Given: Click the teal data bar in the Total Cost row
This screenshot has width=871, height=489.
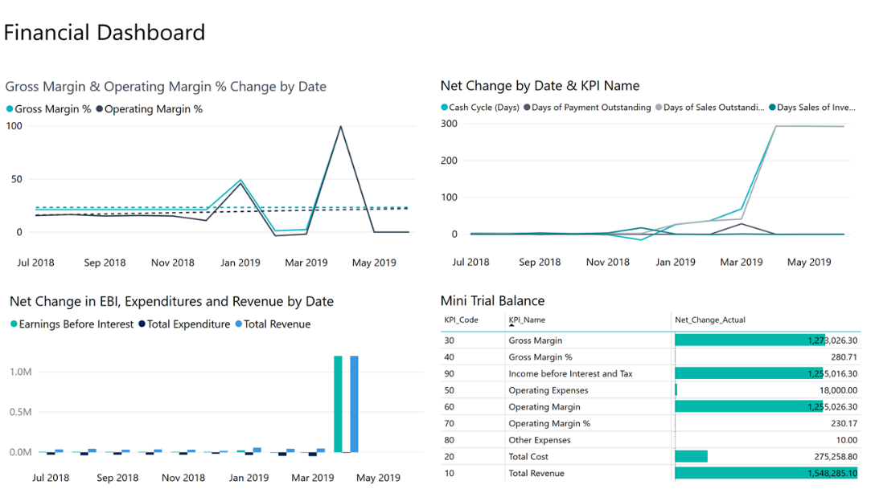Looking at the screenshot, I should point(692,456).
